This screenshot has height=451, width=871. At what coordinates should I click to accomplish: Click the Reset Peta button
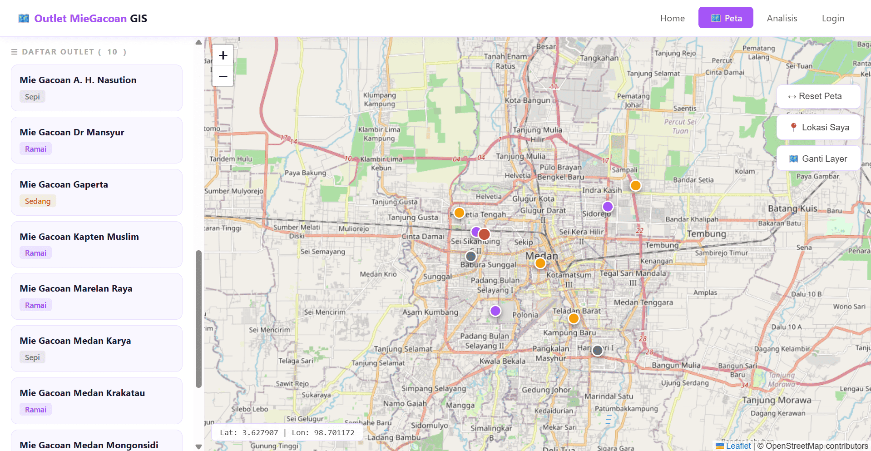(818, 96)
